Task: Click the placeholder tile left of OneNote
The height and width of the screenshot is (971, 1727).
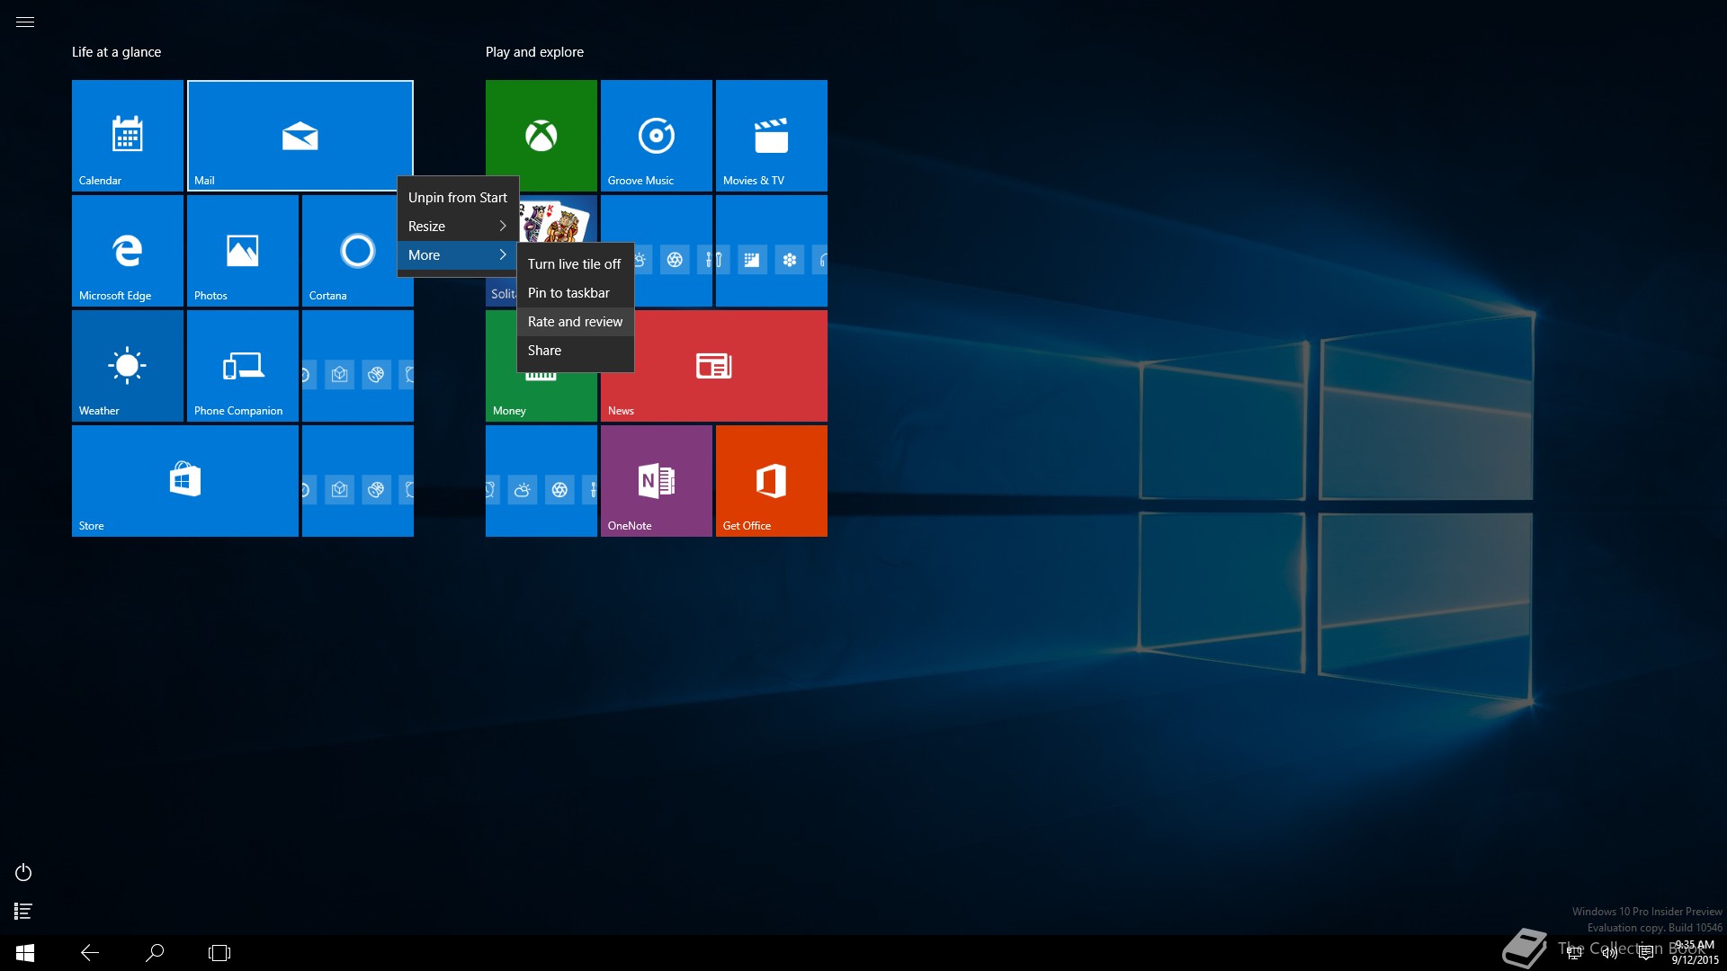Action: 541,481
